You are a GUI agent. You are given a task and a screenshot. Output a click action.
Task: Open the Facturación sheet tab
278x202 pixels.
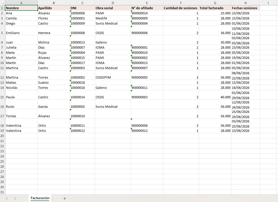pos(40,198)
